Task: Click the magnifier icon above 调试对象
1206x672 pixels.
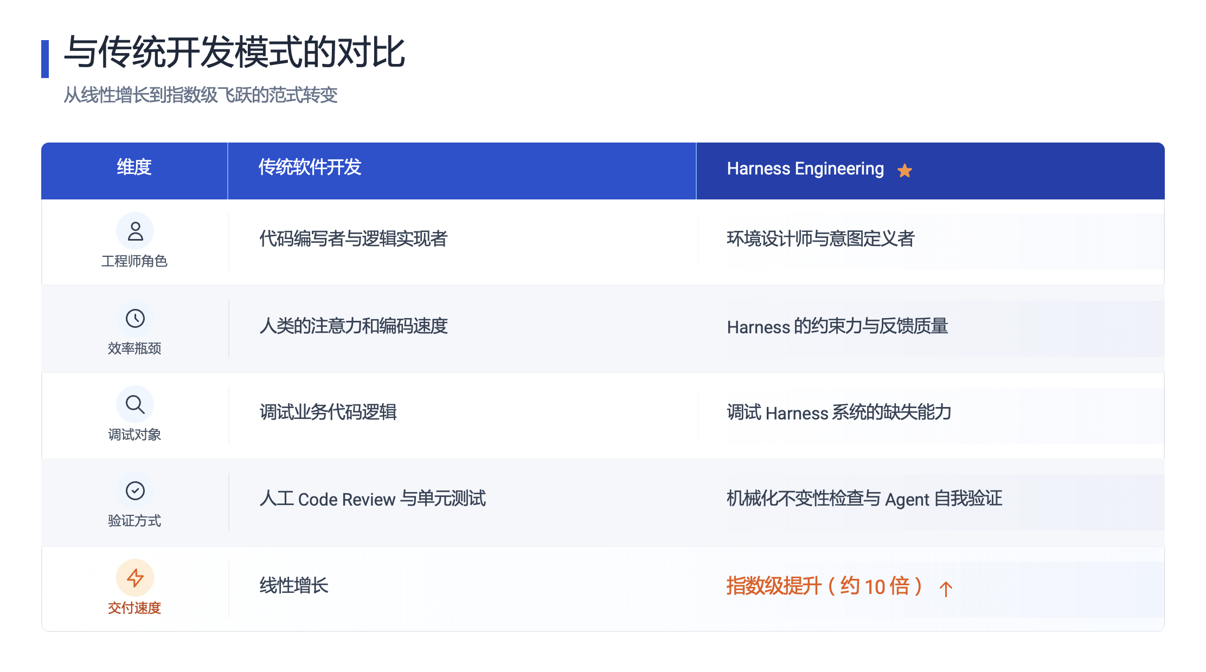Action: (135, 404)
